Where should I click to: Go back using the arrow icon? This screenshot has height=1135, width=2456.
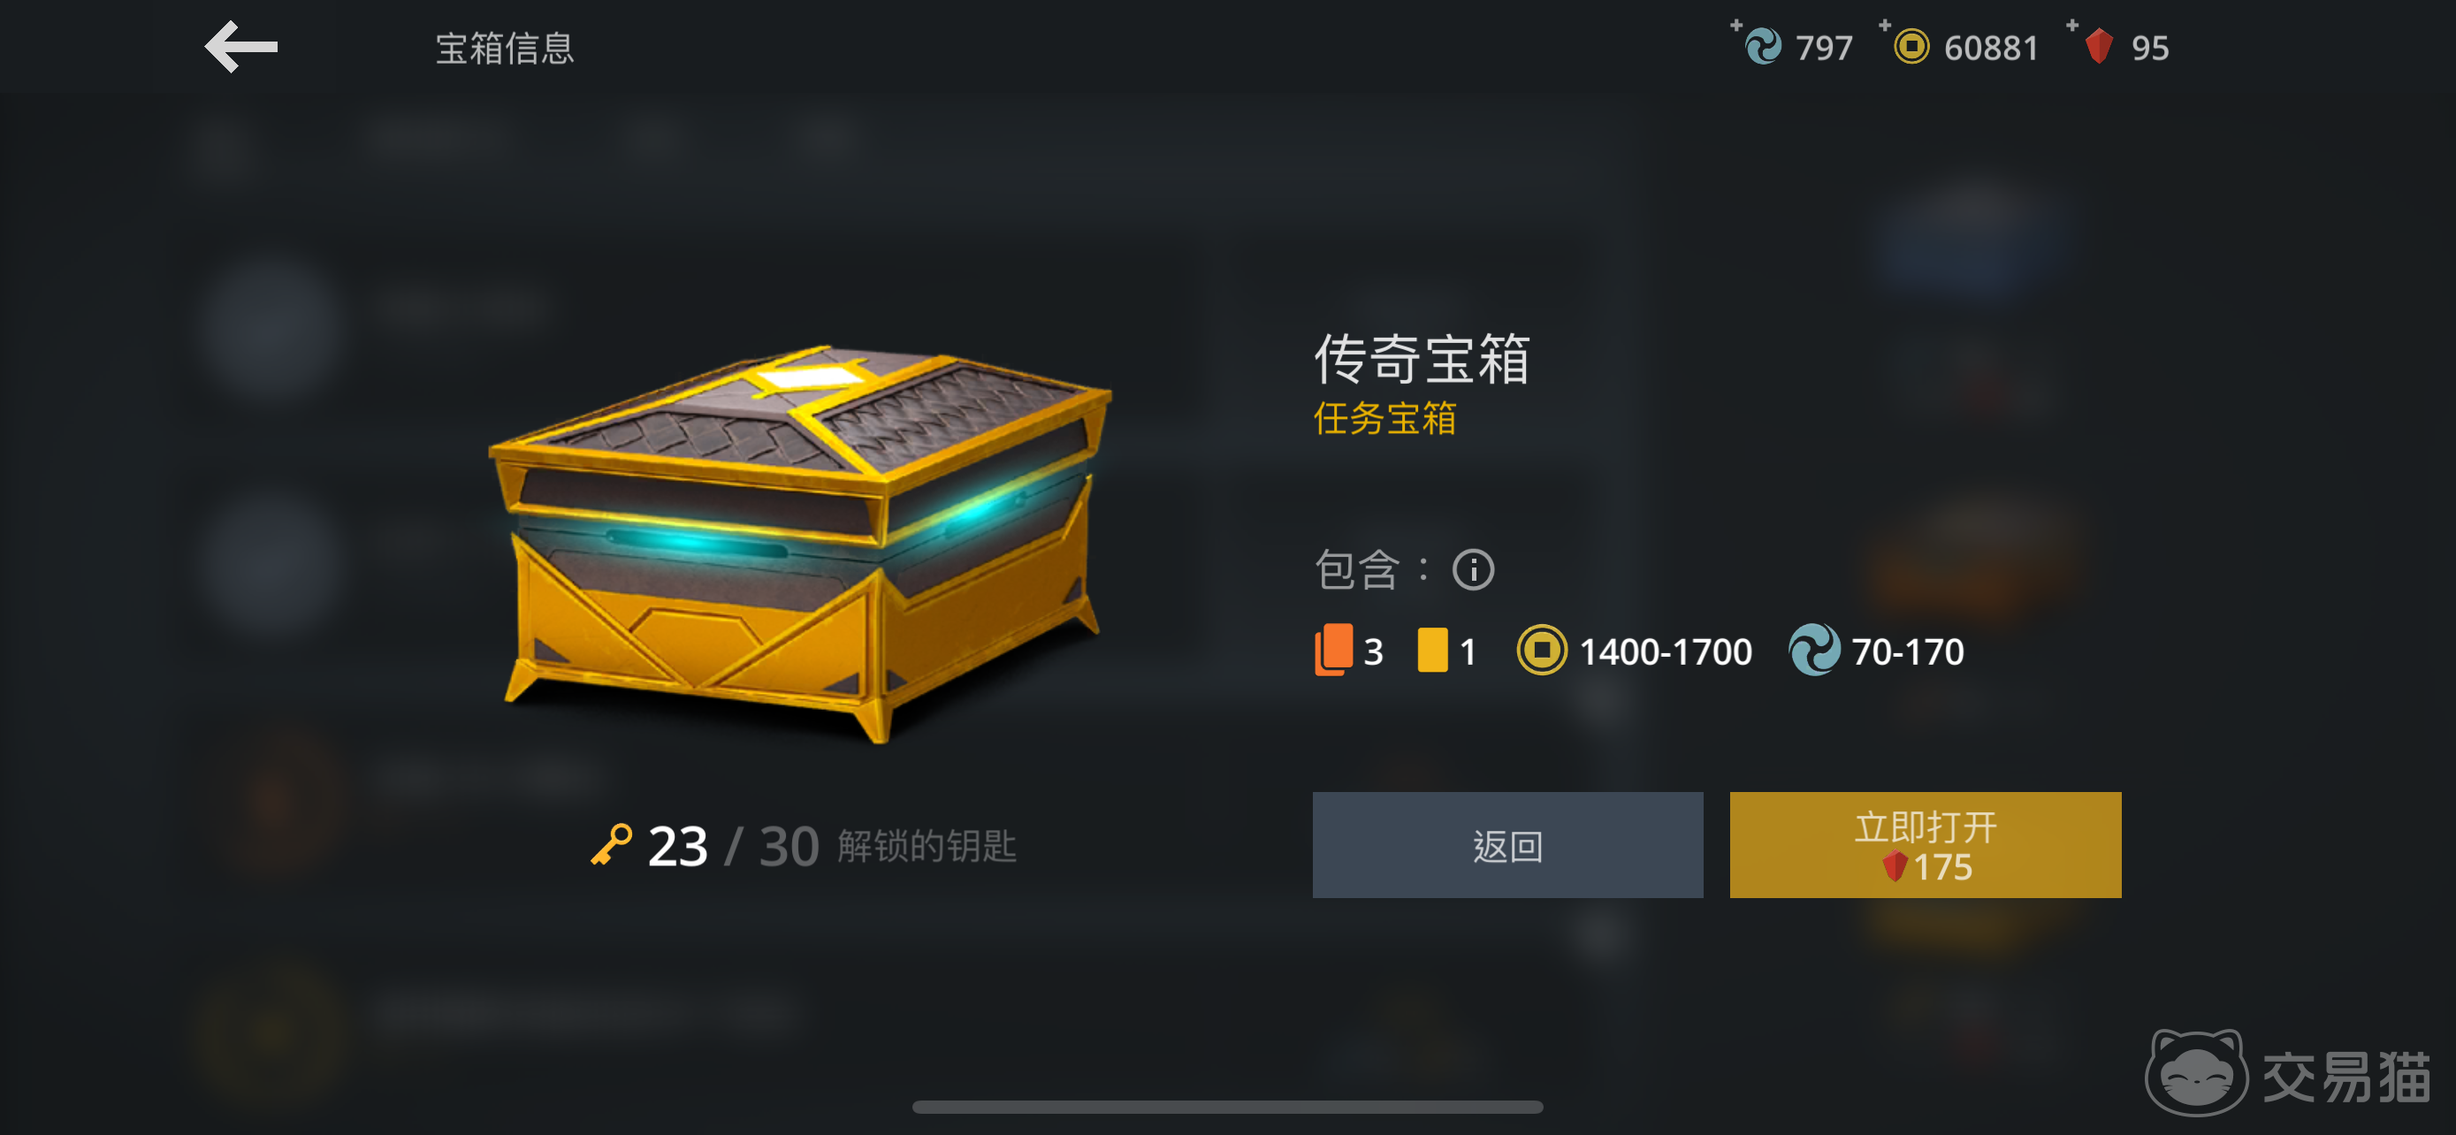241,47
